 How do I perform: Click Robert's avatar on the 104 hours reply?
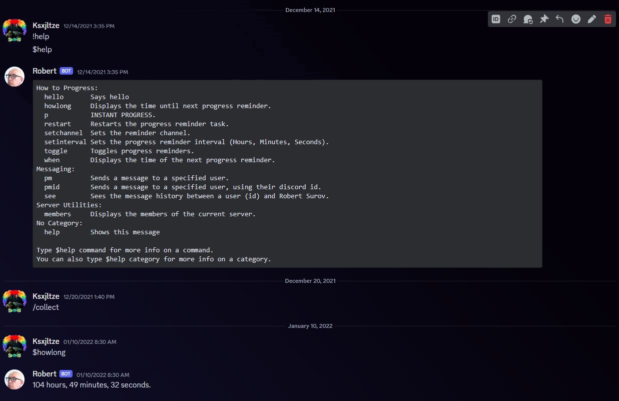point(15,379)
